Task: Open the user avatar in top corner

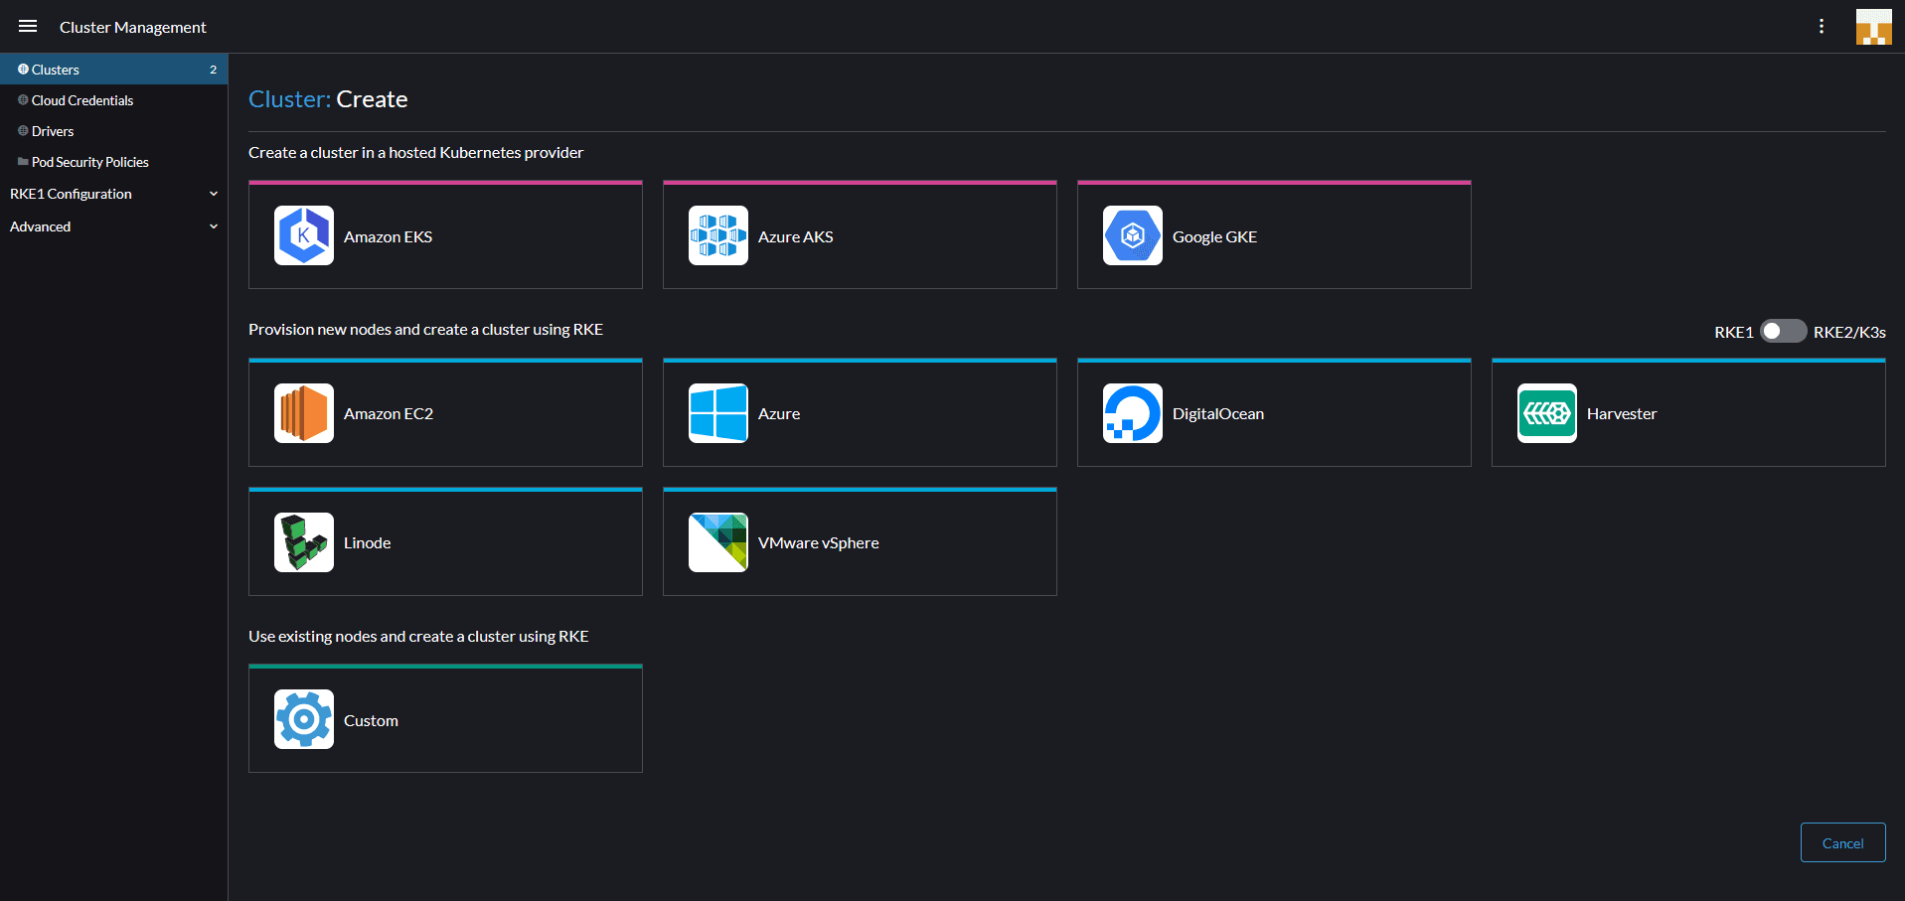Action: click(1873, 27)
